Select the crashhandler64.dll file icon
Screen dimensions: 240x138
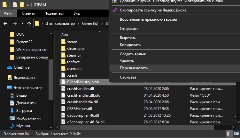click(x=63, y=102)
